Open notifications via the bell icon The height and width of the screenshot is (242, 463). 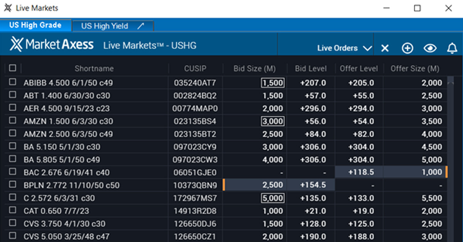pyautogui.click(x=452, y=48)
